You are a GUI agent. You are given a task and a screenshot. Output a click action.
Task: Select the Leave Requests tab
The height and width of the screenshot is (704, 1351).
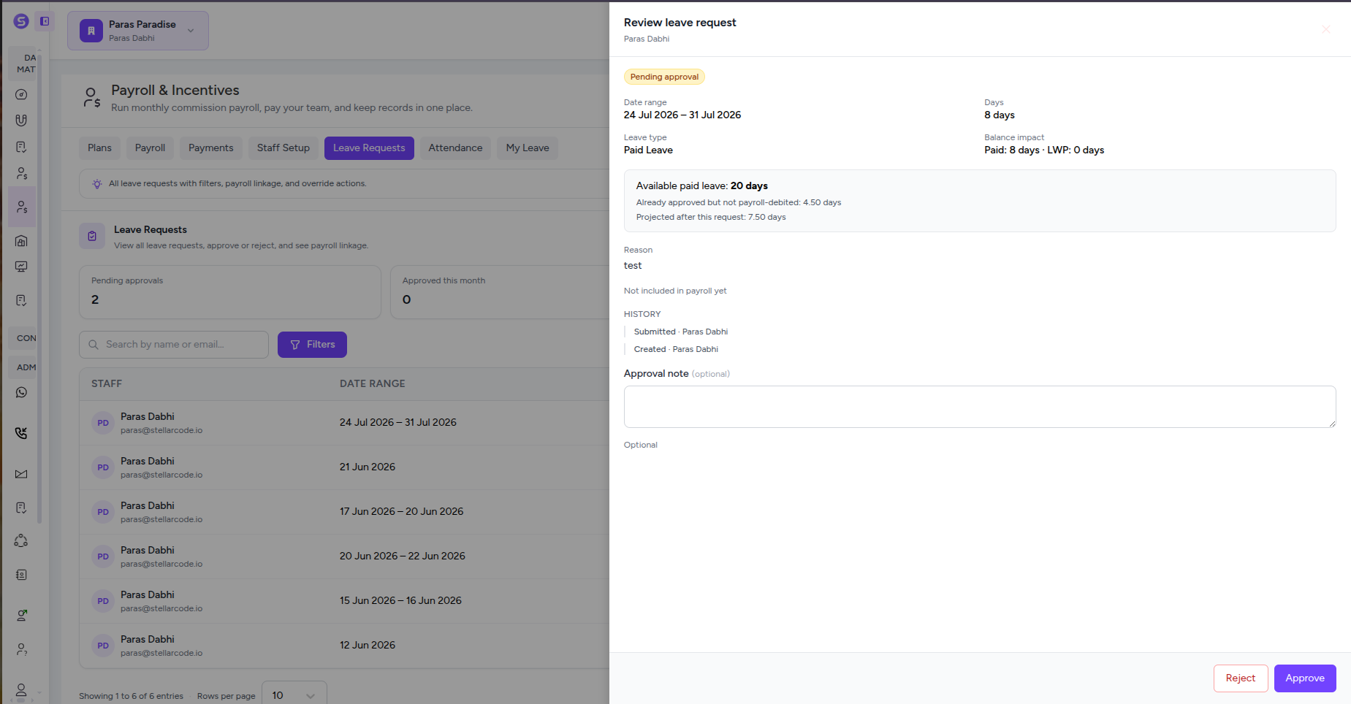click(369, 148)
